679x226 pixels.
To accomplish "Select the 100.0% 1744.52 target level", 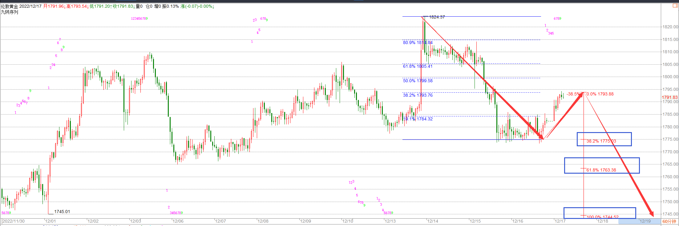I will click(603, 217).
